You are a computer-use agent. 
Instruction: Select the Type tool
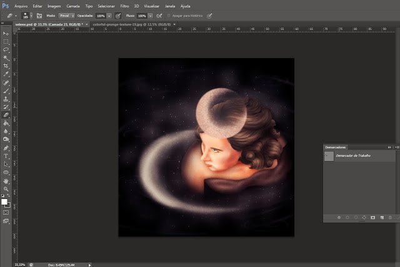click(x=6, y=156)
